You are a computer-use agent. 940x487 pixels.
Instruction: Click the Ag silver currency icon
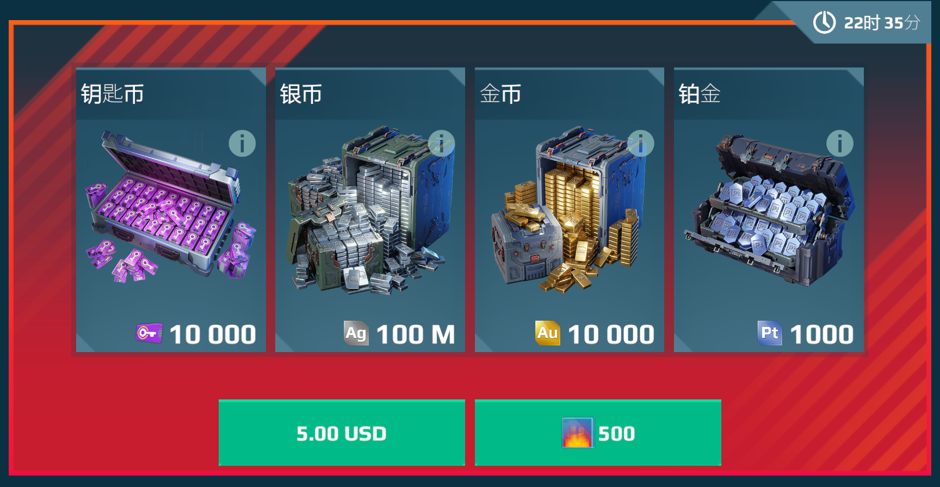tap(356, 333)
